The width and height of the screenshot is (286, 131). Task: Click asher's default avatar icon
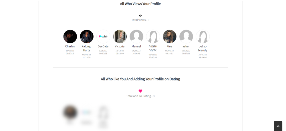[x=186, y=36]
